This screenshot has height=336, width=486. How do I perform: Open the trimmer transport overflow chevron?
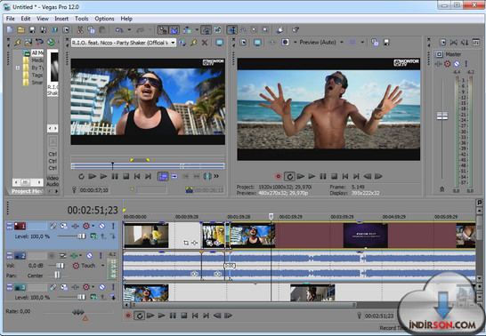point(216,176)
